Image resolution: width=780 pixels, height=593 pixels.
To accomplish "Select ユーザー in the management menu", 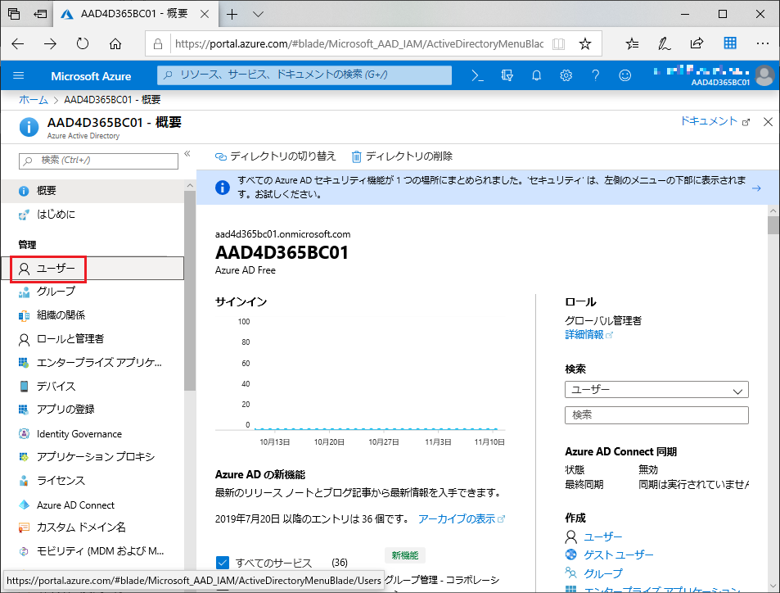I will 56,268.
